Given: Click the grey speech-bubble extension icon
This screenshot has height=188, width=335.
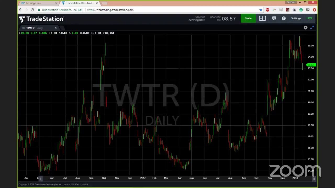Looking at the screenshot, I should pyautogui.click(x=281, y=10).
